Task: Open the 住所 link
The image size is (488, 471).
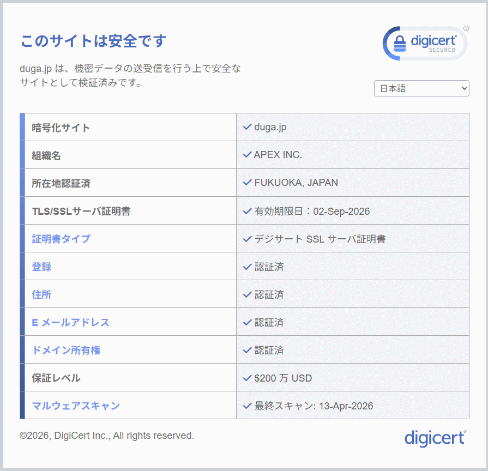Action: point(41,294)
